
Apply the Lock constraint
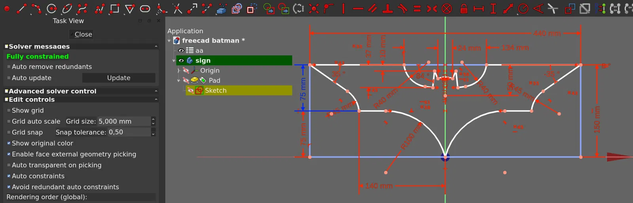click(464, 8)
